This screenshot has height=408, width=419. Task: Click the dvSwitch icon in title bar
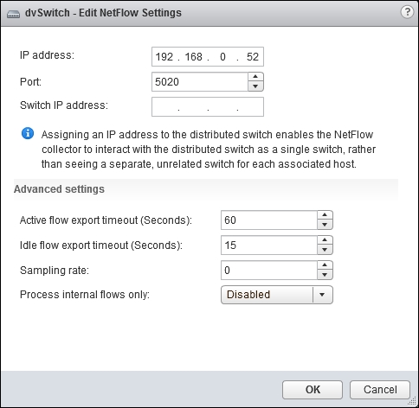(13, 14)
